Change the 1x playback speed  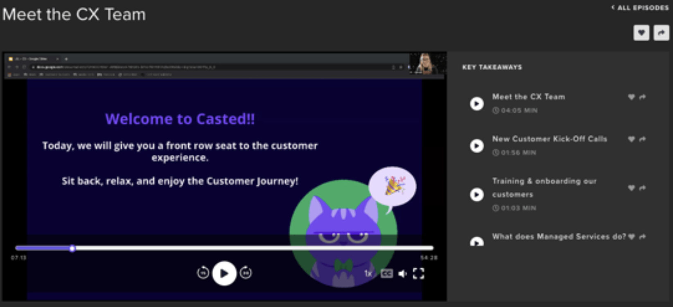click(368, 273)
